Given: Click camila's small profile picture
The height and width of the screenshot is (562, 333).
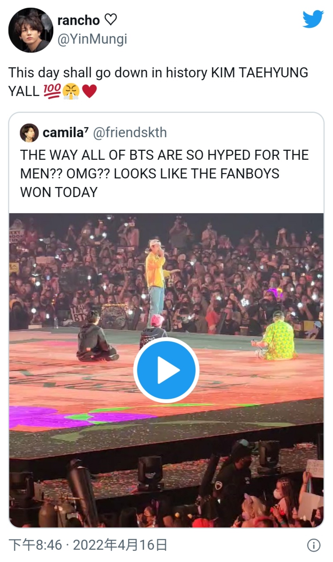Looking at the screenshot, I should click(x=29, y=133).
